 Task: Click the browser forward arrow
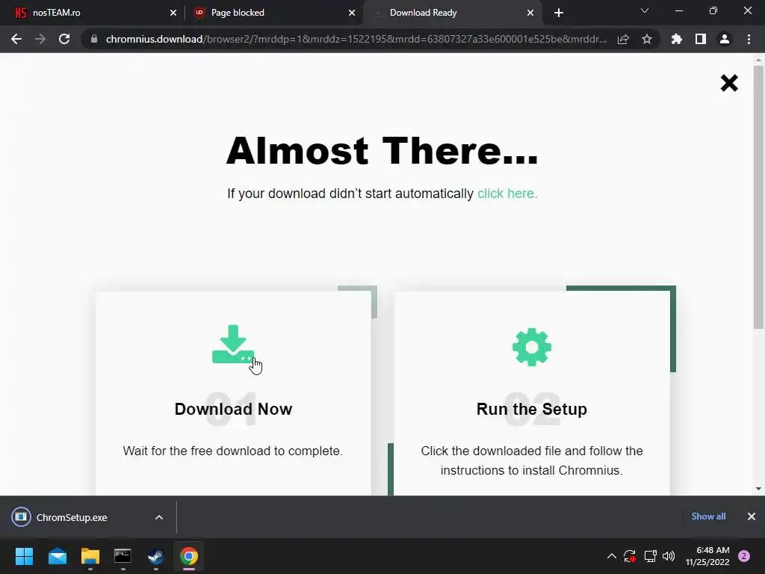tap(40, 39)
